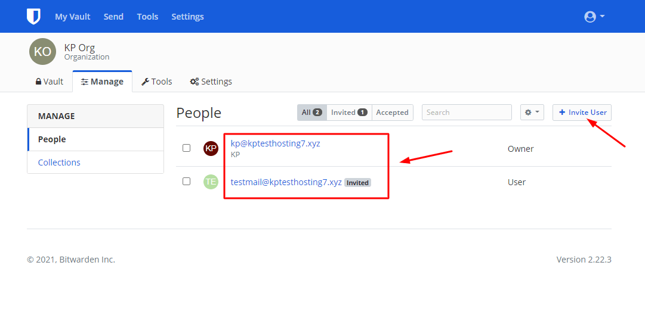Check the box for testmail@kptesthosting7.xyz
The height and width of the screenshot is (331, 645).
coord(186,181)
